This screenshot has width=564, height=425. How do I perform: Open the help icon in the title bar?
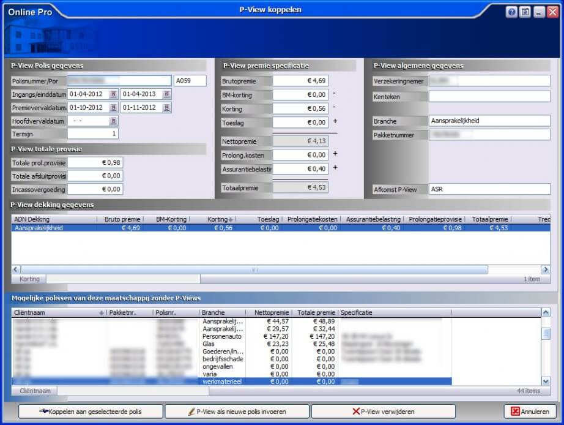[x=511, y=12]
